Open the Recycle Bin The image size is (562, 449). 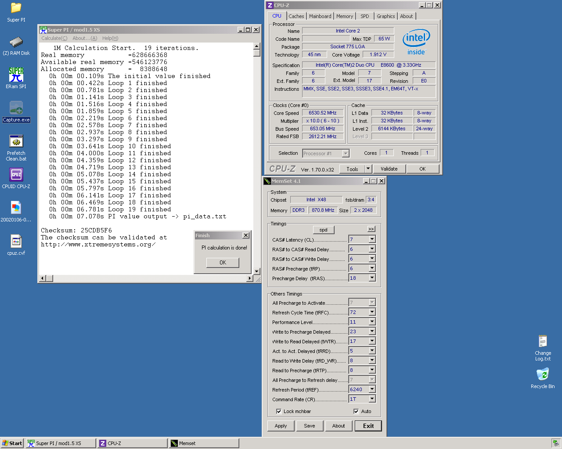click(543, 378)
